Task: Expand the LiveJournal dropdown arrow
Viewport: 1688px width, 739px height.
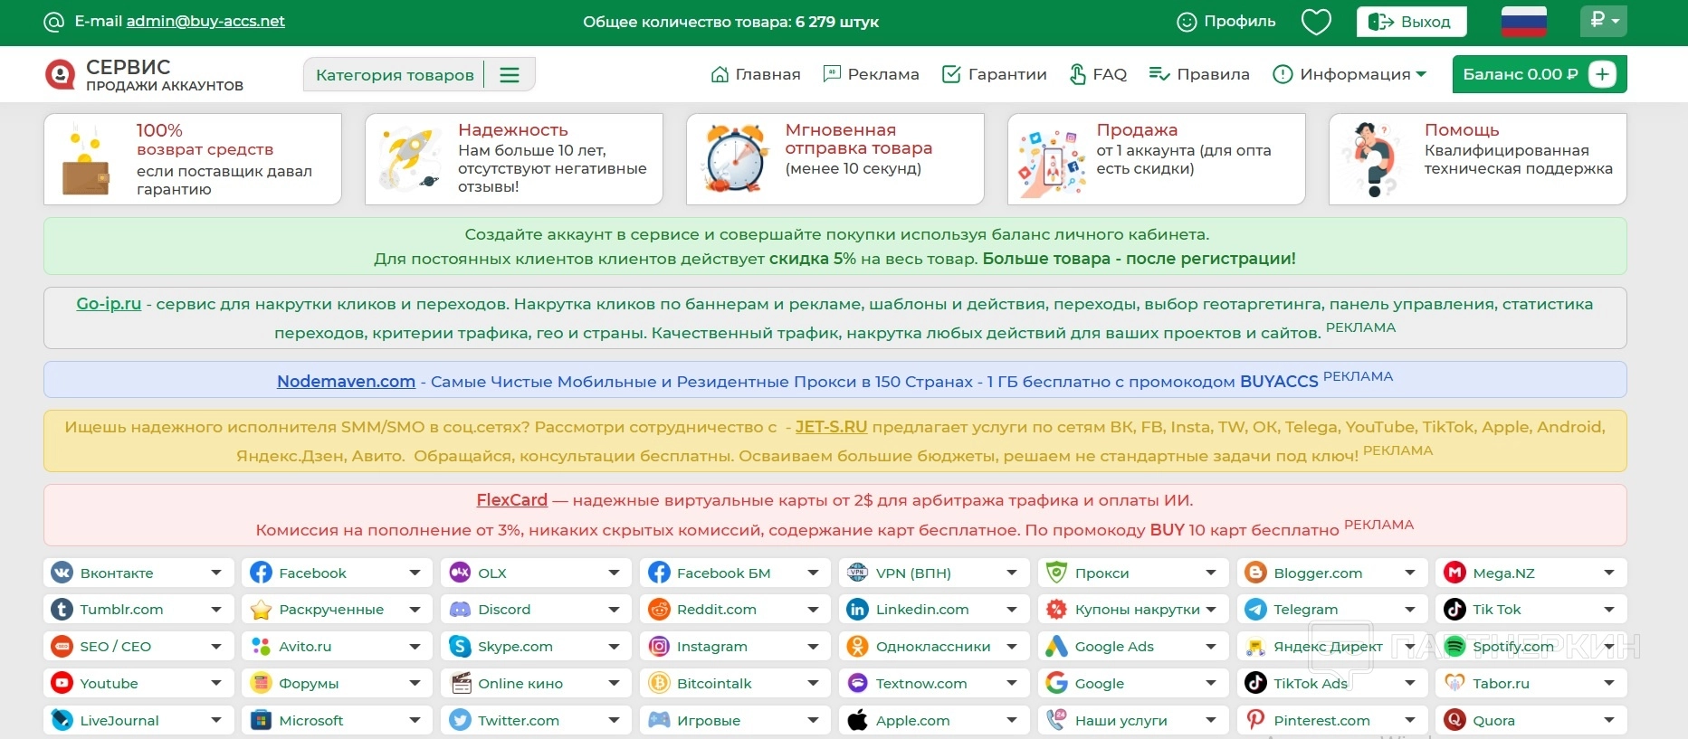Action: (x=215, y=721)
